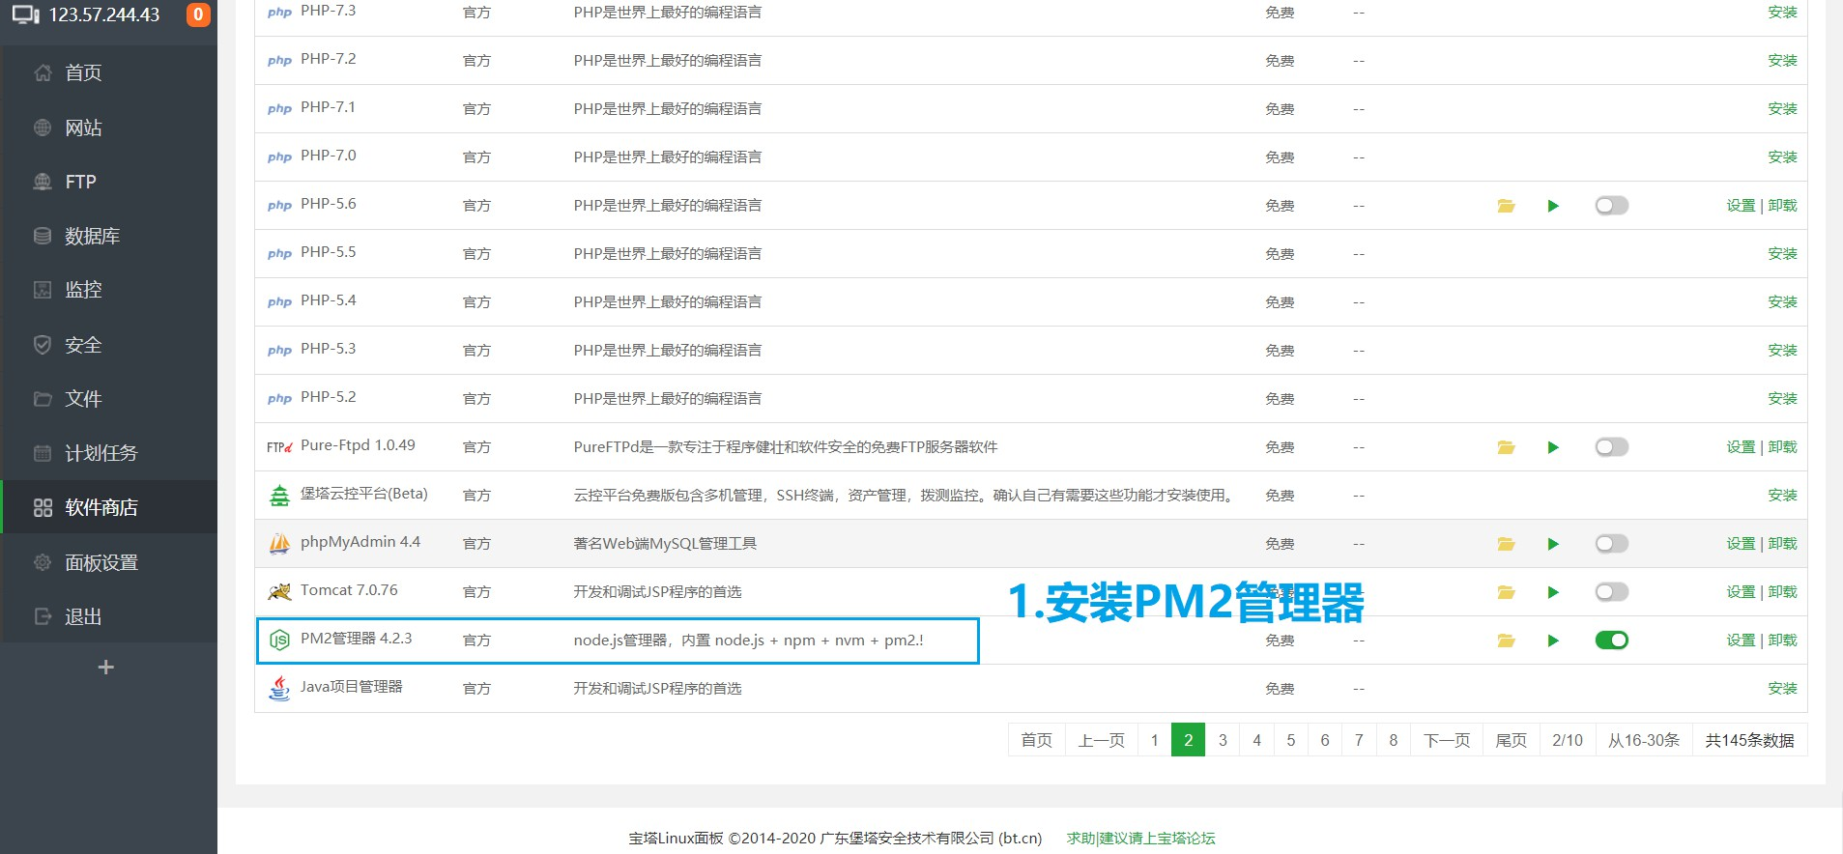Viewport: 1843px width, 854px height.
Task: Click 安装 for Java项目管理器
Action: click(x=1782, y=689)
